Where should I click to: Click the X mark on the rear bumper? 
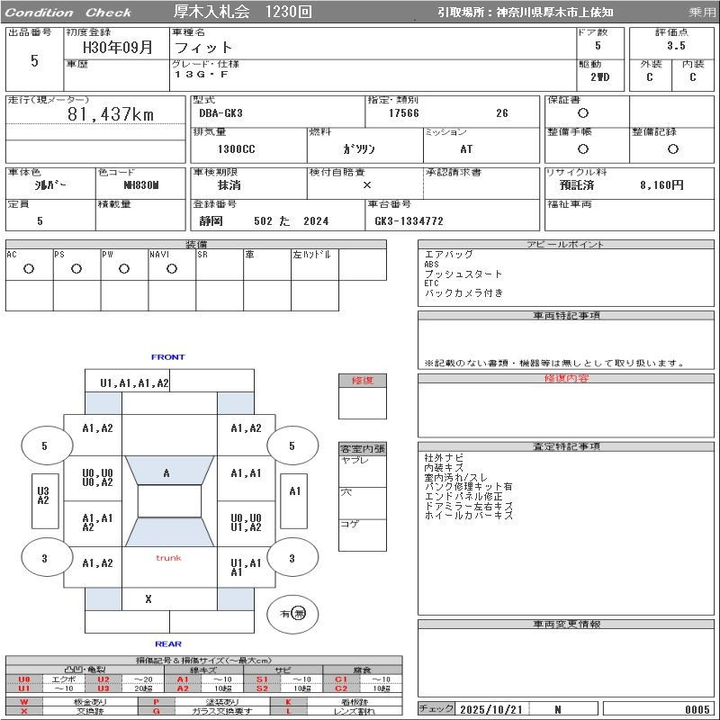148,599
